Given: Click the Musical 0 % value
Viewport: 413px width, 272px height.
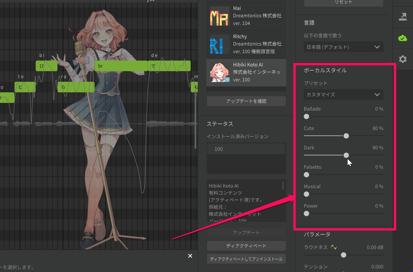Looking at the screenshot, I should pyautogui.click(x=379, y=186).
